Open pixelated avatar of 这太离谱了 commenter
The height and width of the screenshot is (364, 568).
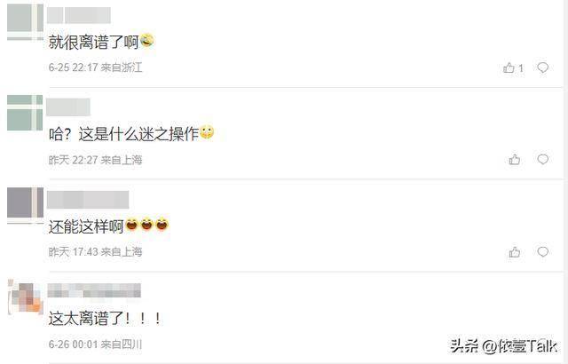point(25,297)
